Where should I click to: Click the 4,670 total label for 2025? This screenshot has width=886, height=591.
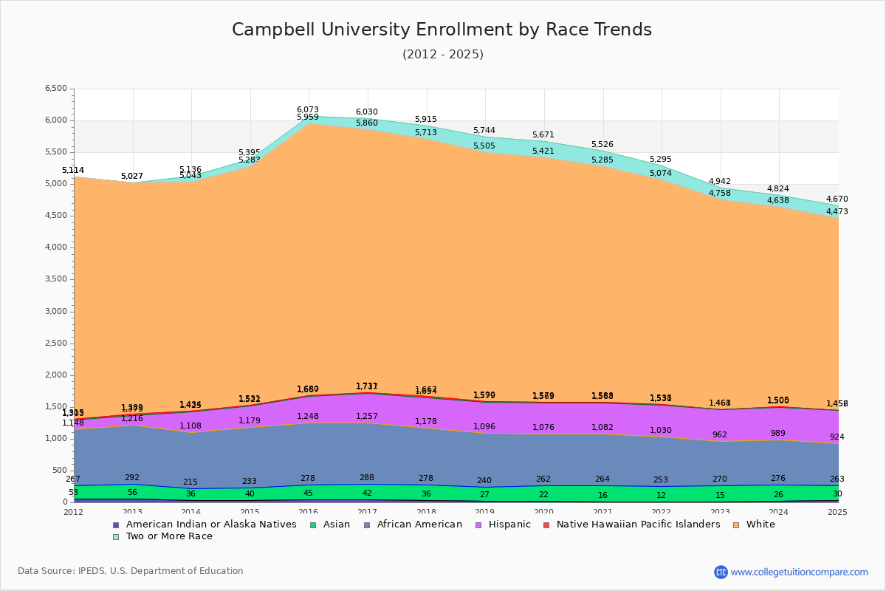click(x=837, y=199)
